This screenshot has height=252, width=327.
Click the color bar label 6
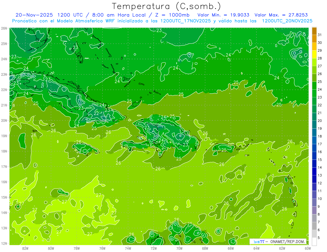tap(319, 230)
